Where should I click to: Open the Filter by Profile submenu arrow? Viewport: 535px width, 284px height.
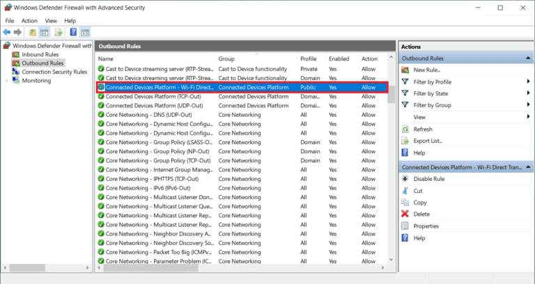click(x=529, y=81)
